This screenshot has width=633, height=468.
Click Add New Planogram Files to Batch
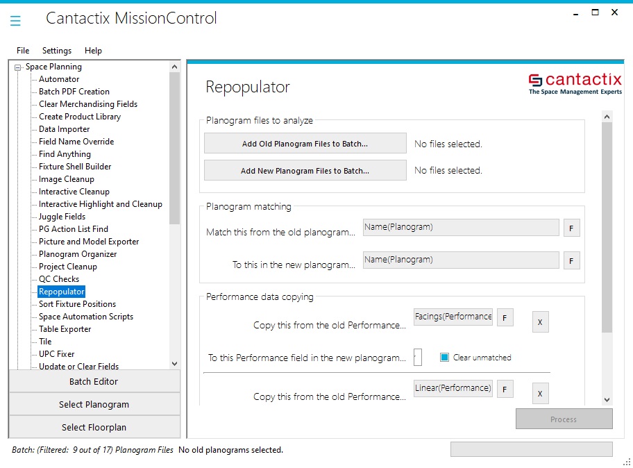[305, 171]
